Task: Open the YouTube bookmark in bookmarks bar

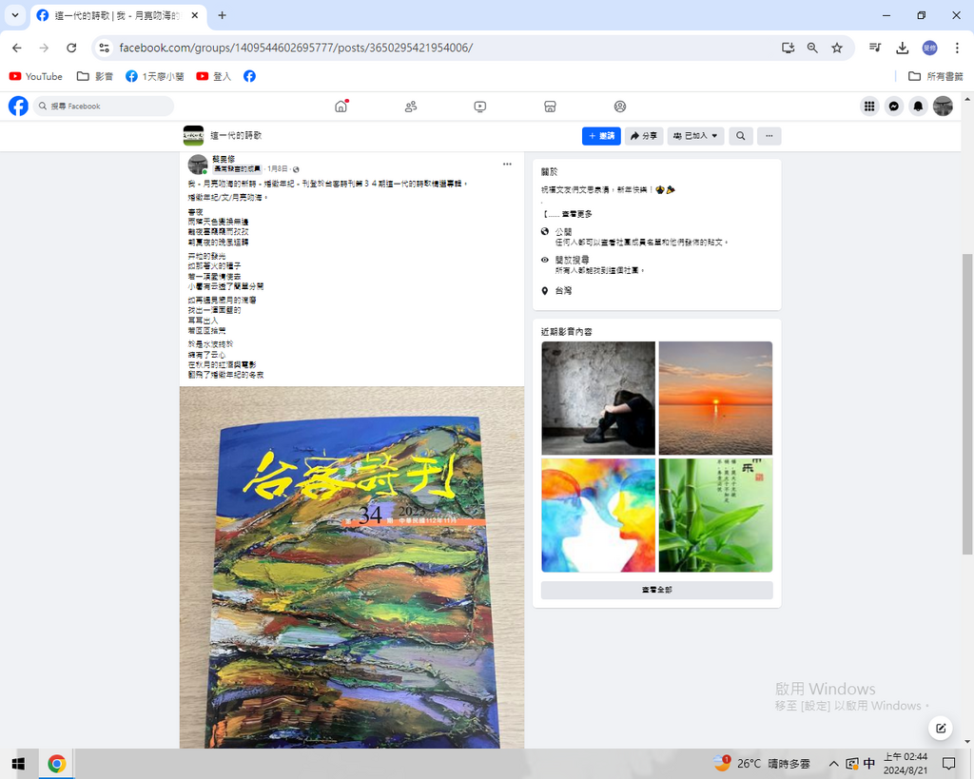Action: coord(36,76)
